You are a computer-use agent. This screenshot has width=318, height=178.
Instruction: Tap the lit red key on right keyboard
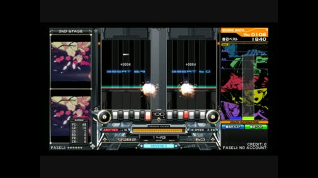[x=186, y=115]
